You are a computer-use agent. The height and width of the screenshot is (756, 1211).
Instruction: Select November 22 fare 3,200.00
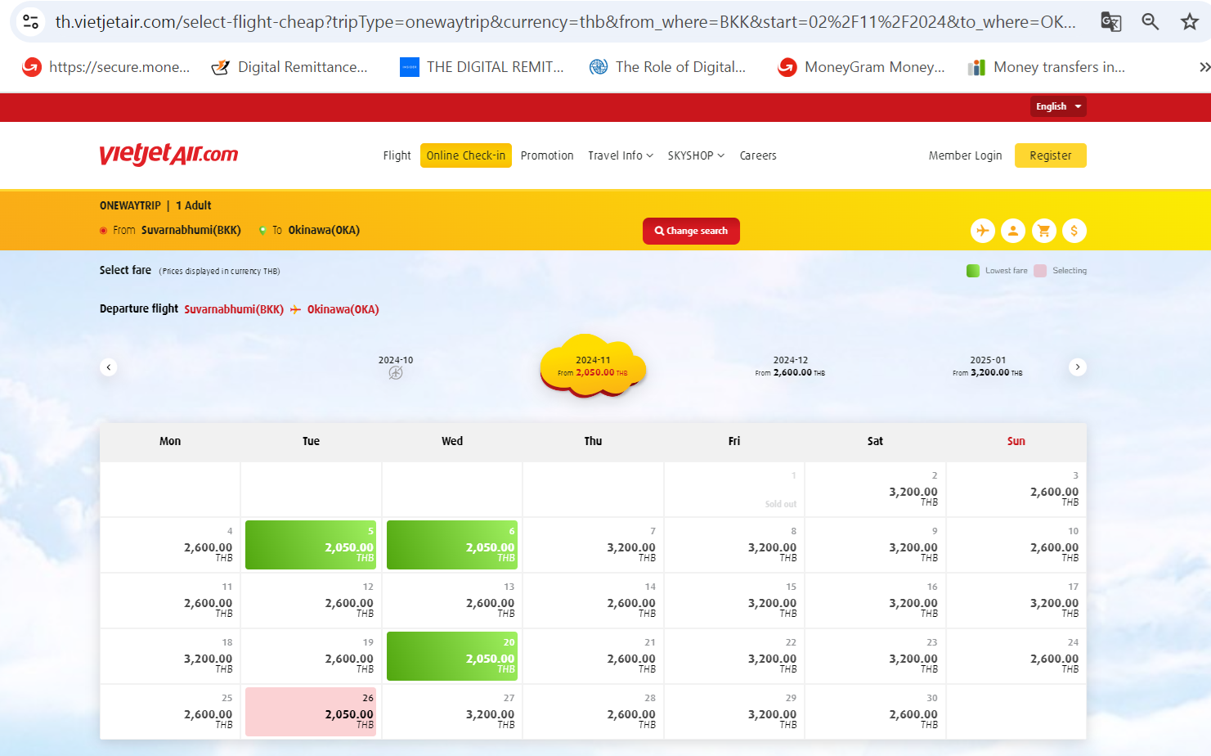click(x=734, y=656)
